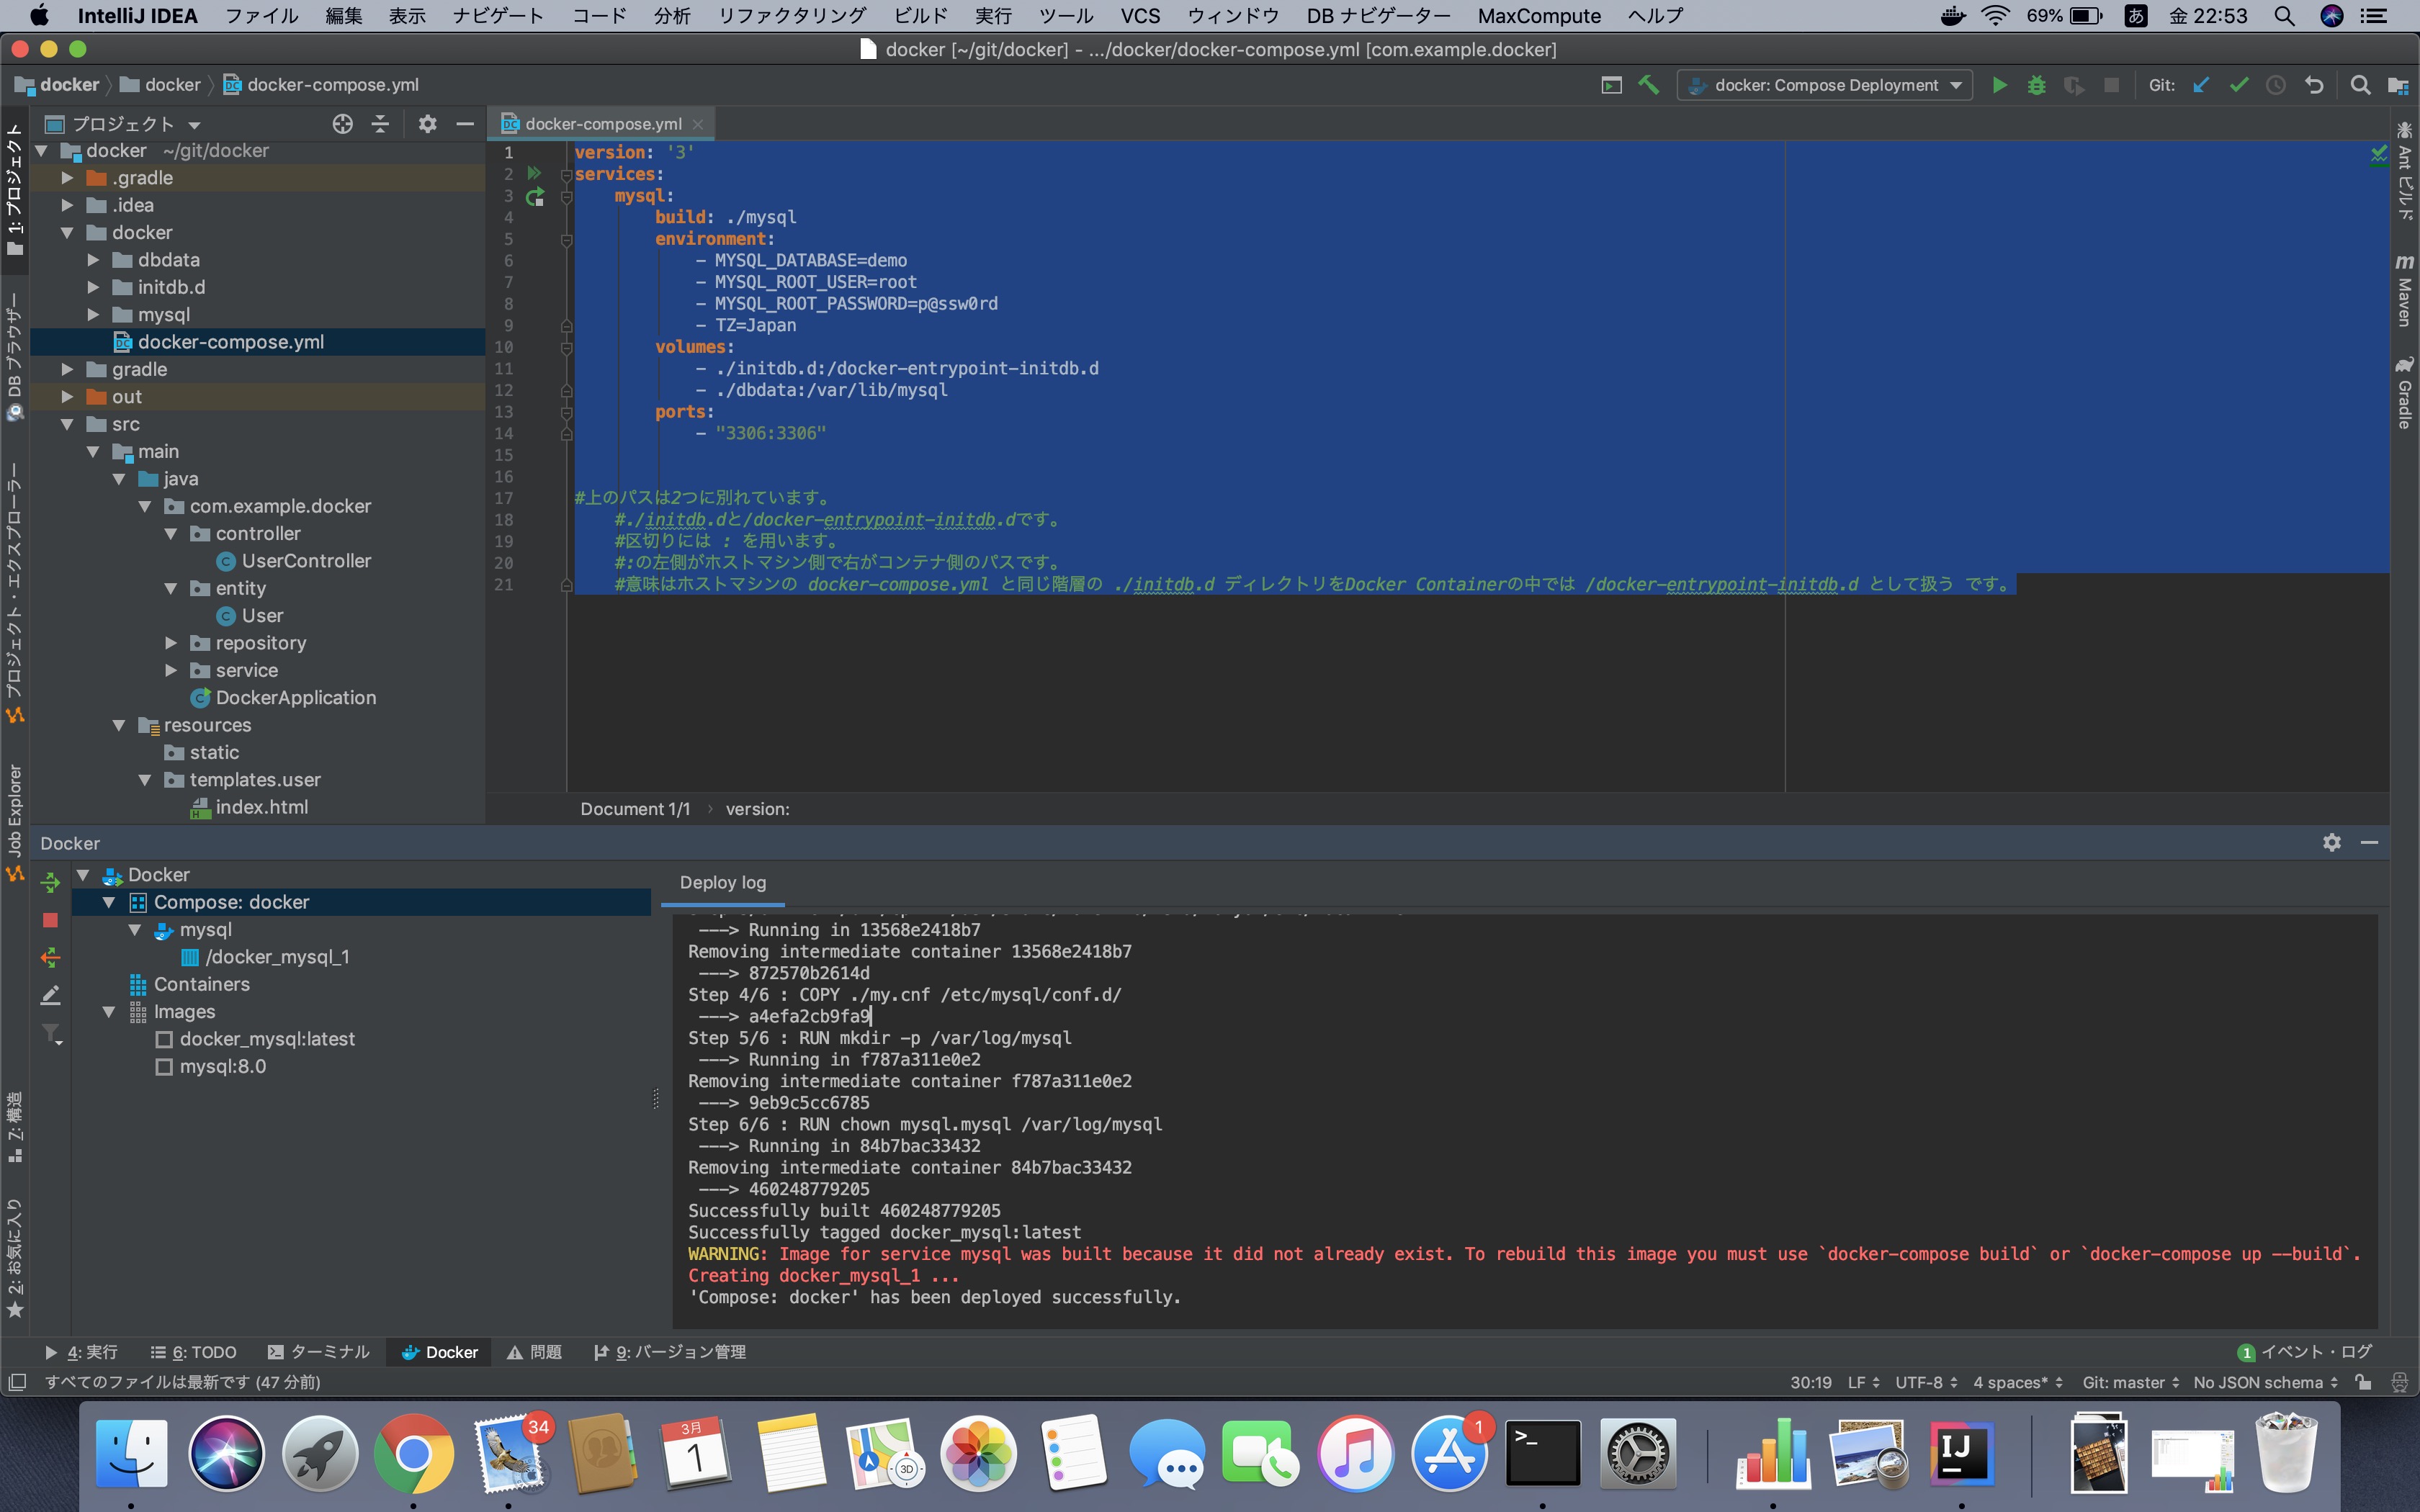The height and width of the screenshot is (1512, 2420).
Task: Toggle the read-only lock icon in status bar
Action: 2363,1382
